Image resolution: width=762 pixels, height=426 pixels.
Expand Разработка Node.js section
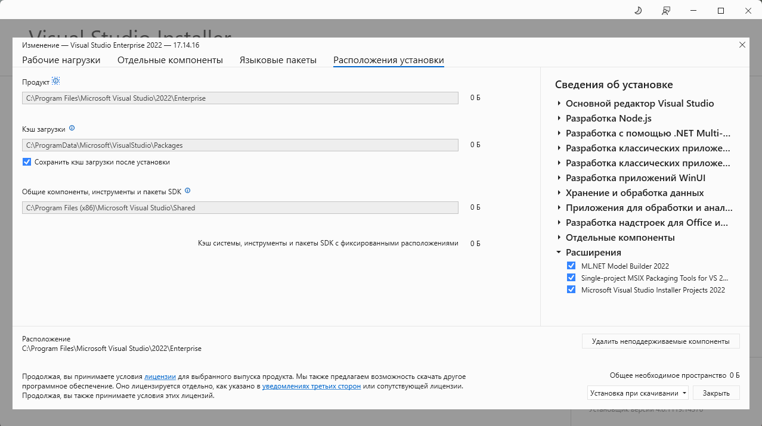559,119
